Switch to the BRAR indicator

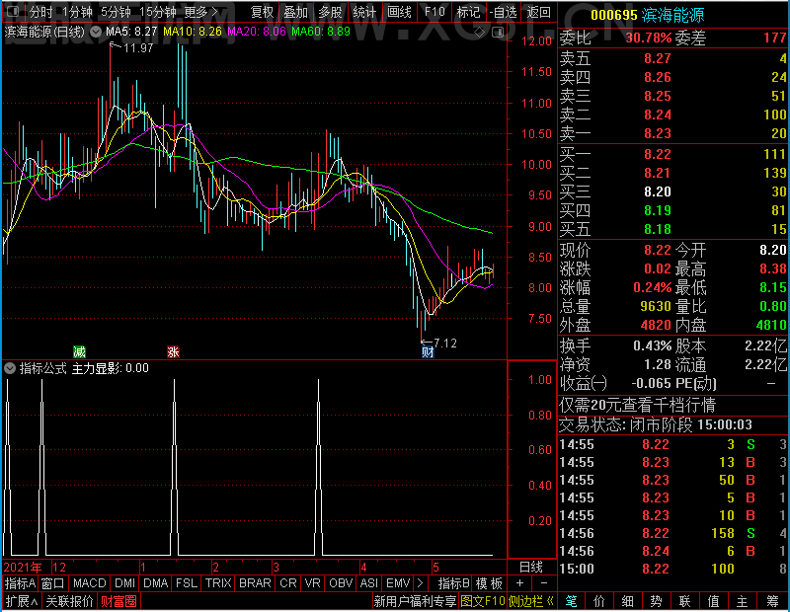pyautogui.click(x=255, y=583)
